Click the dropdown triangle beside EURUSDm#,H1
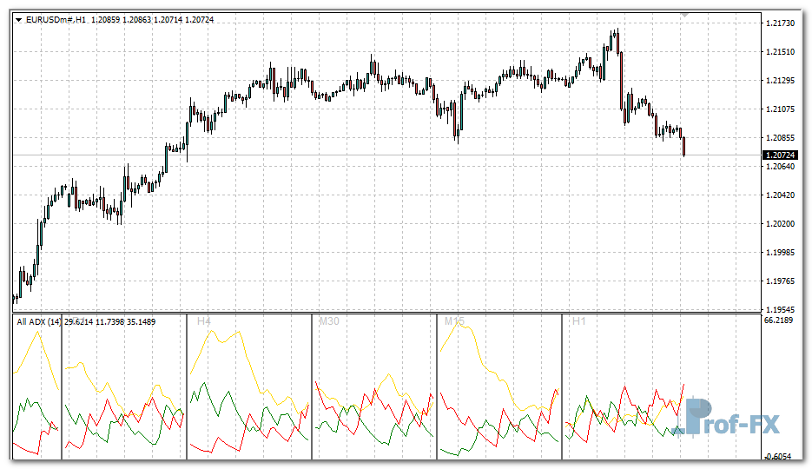Image resolution: width=812 pixels, height=469 pixels. (19, 19)
